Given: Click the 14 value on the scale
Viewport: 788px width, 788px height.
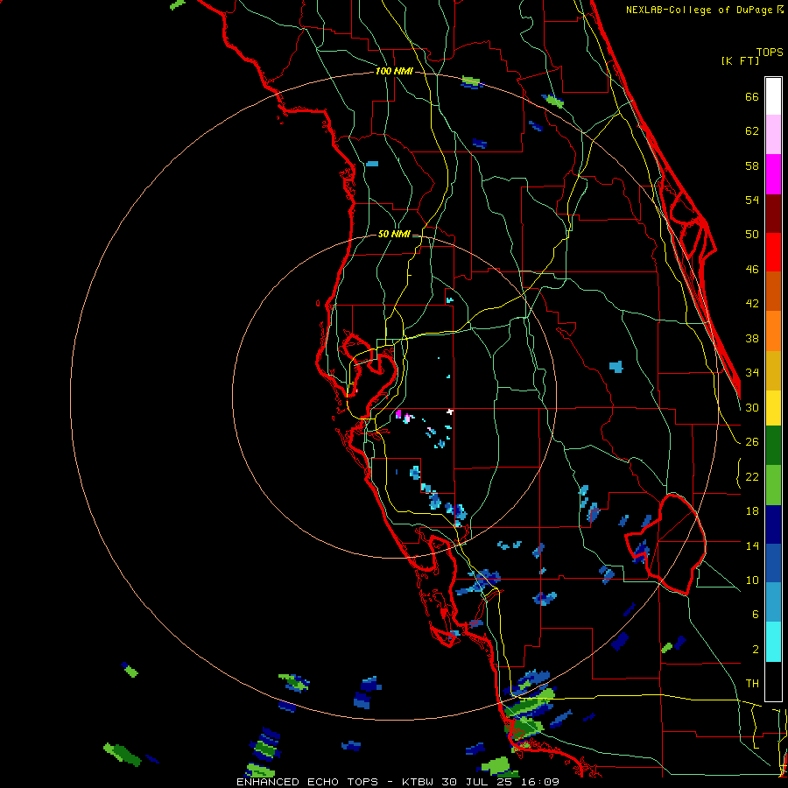Looking at the screenshot, I should click(x=752, y=545).
